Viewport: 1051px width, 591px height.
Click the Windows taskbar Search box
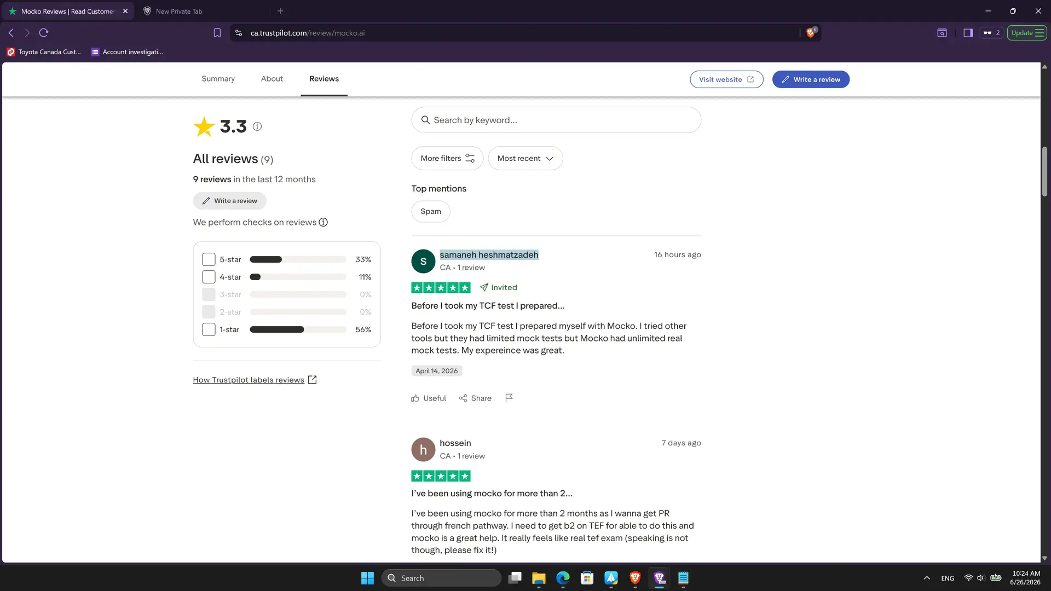[x=441, y=578]
